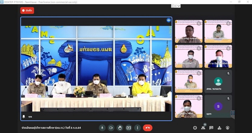Open the activities panel
This screenshot has height=133, width=252.
(x=219, y=128)
